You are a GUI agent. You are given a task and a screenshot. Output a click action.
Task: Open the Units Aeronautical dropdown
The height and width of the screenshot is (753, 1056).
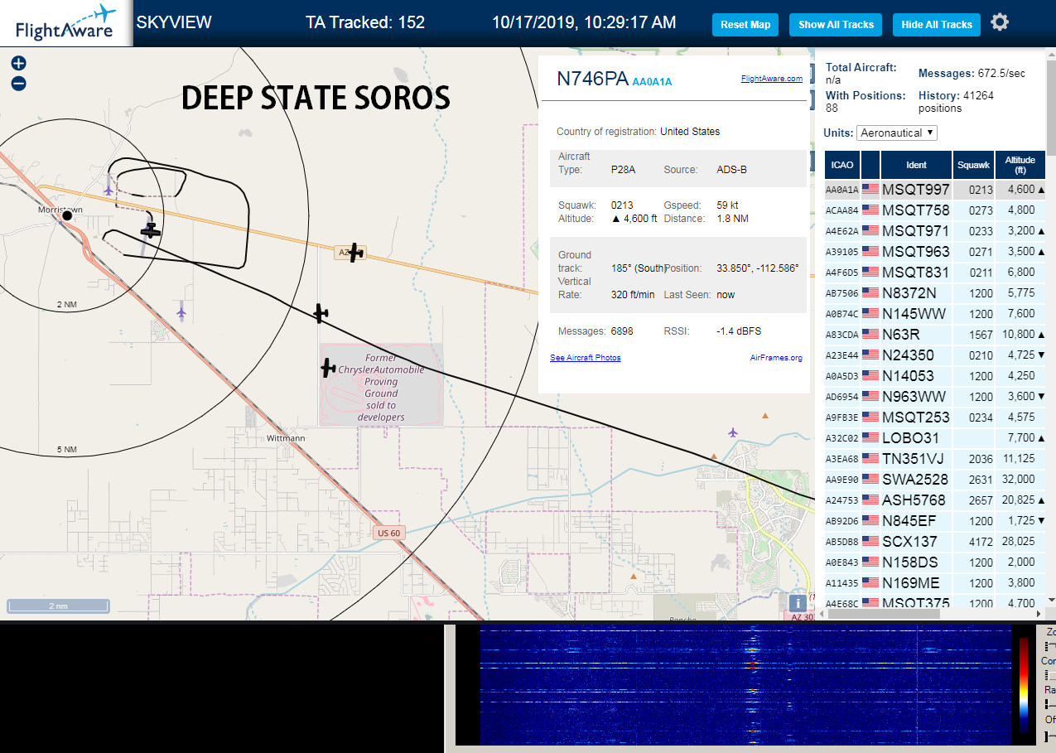click(898, 133)
